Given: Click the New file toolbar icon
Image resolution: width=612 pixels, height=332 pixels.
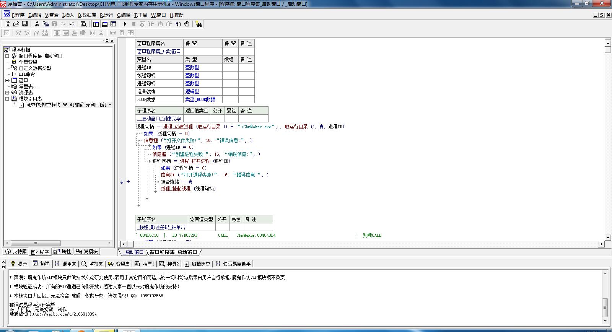Looking at the screenshot, I should click(8, 24).
